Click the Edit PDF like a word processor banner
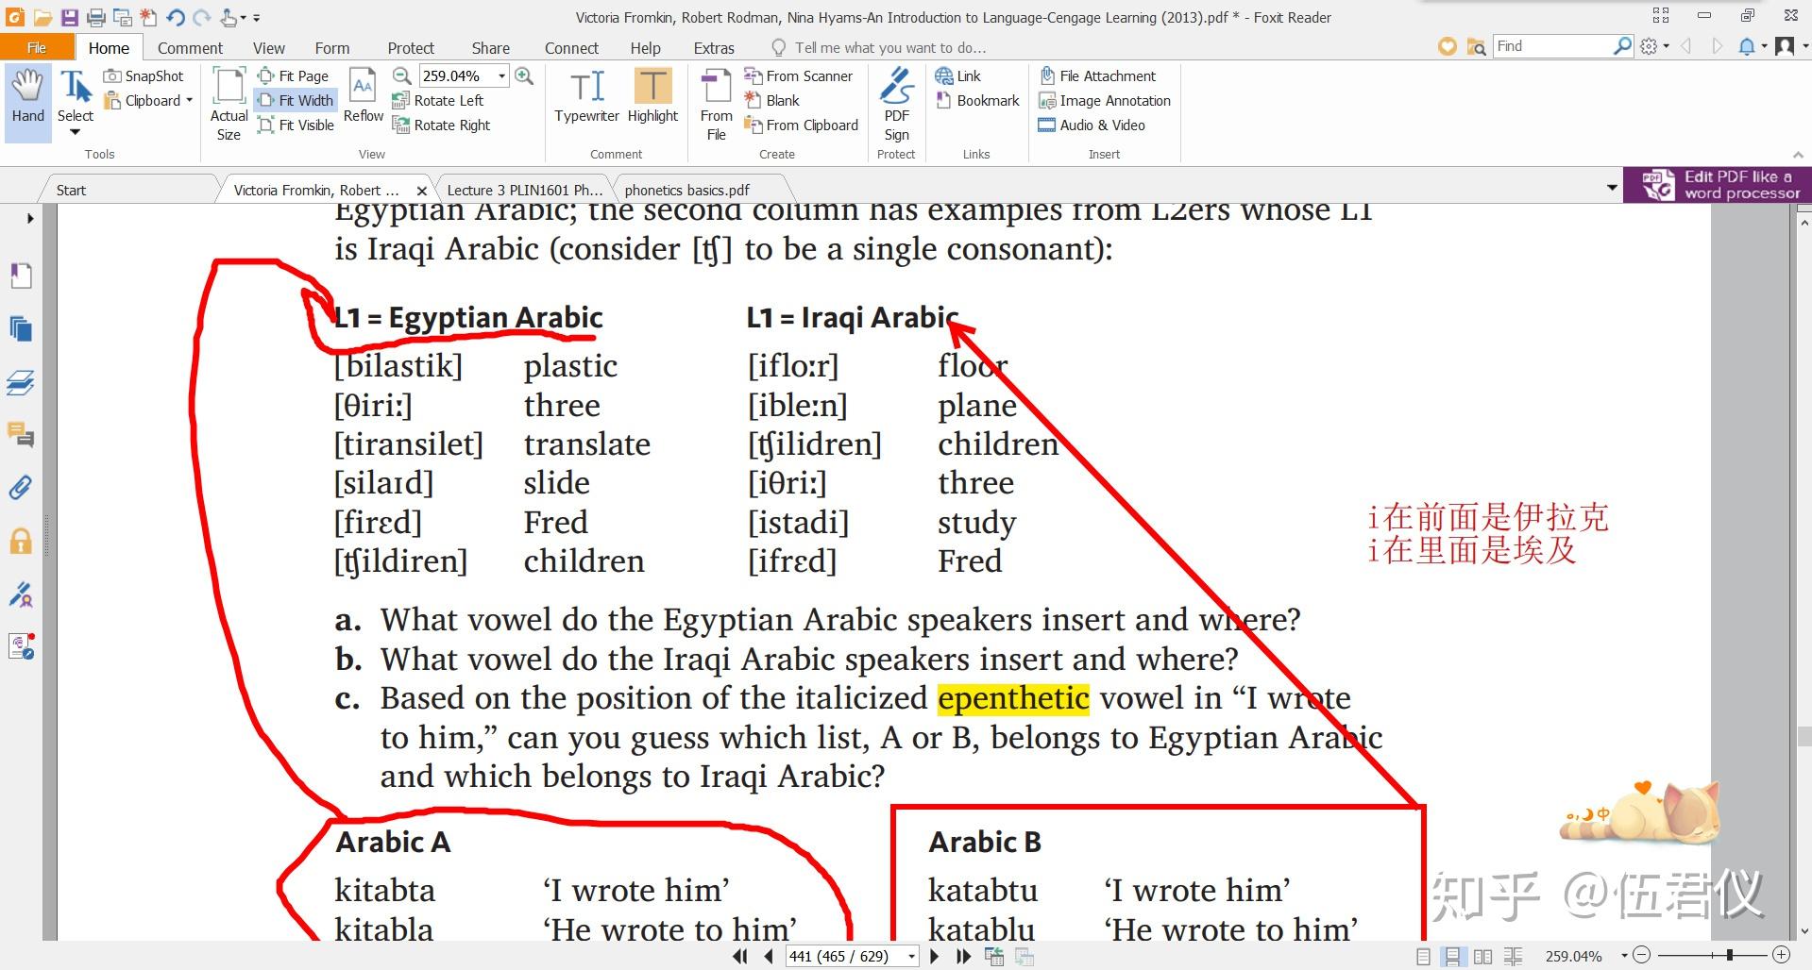 (1717, 185)
